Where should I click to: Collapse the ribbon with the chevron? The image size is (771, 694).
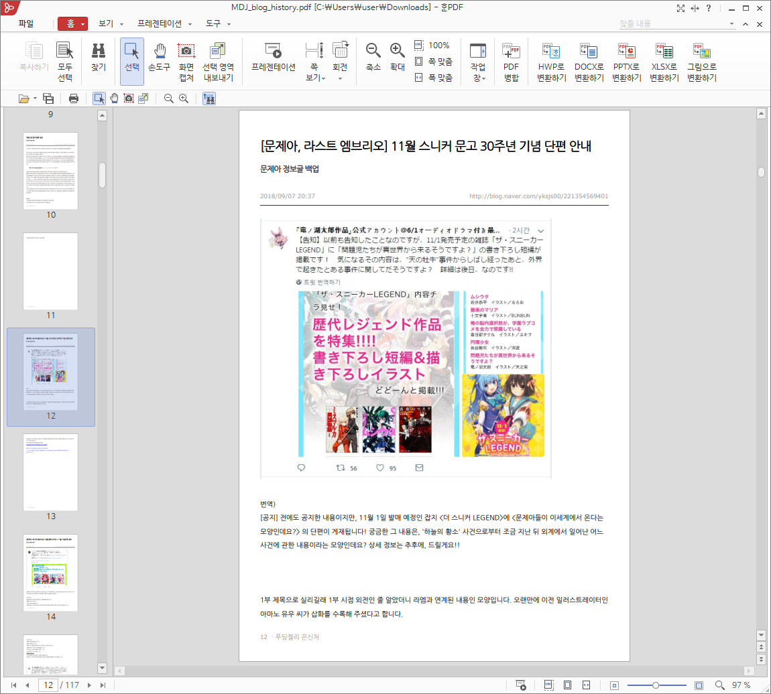pos(746,23)
